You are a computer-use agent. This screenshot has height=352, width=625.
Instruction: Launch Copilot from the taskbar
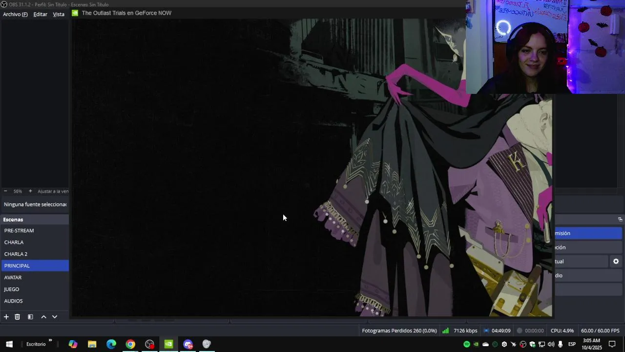click(73, 344)
